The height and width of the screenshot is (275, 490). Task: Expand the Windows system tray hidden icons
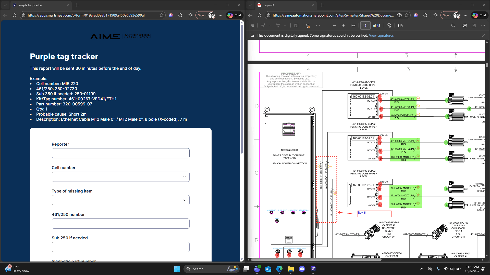[x=422, y=269]
